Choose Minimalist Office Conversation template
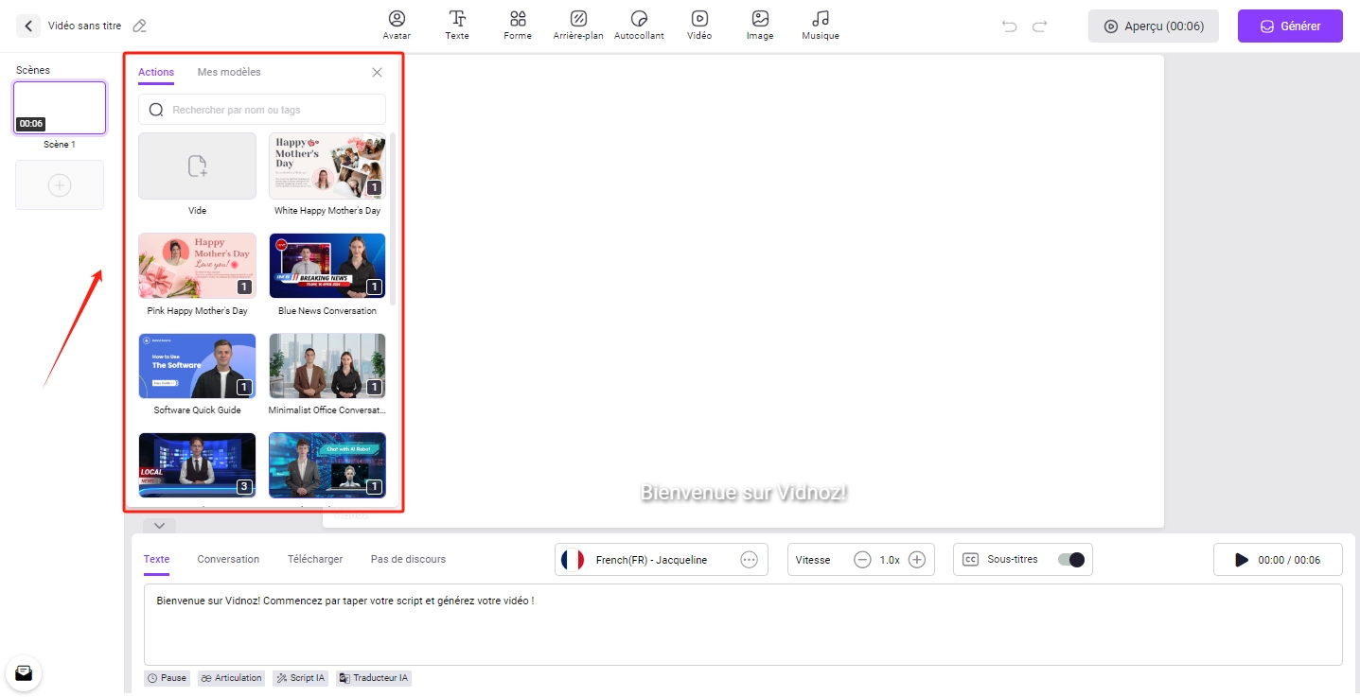The width and height of the screenshot is (1360, 697). point(327,366)
